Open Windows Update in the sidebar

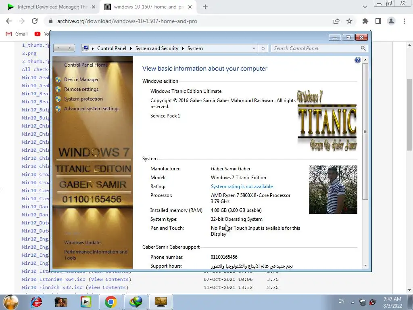click(x=82, y=243)
